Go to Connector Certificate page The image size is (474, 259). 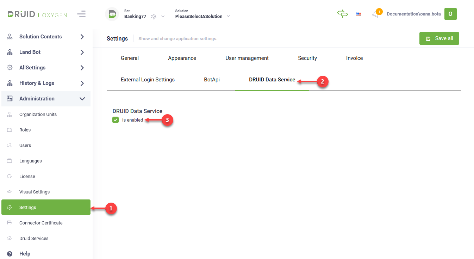pyautogui.click(x=41, y=223)
